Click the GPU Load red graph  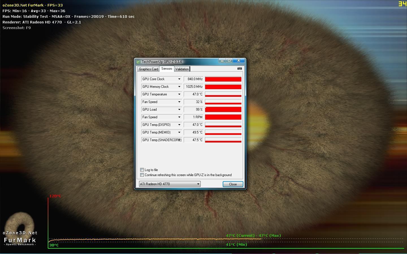click(223, 110)
